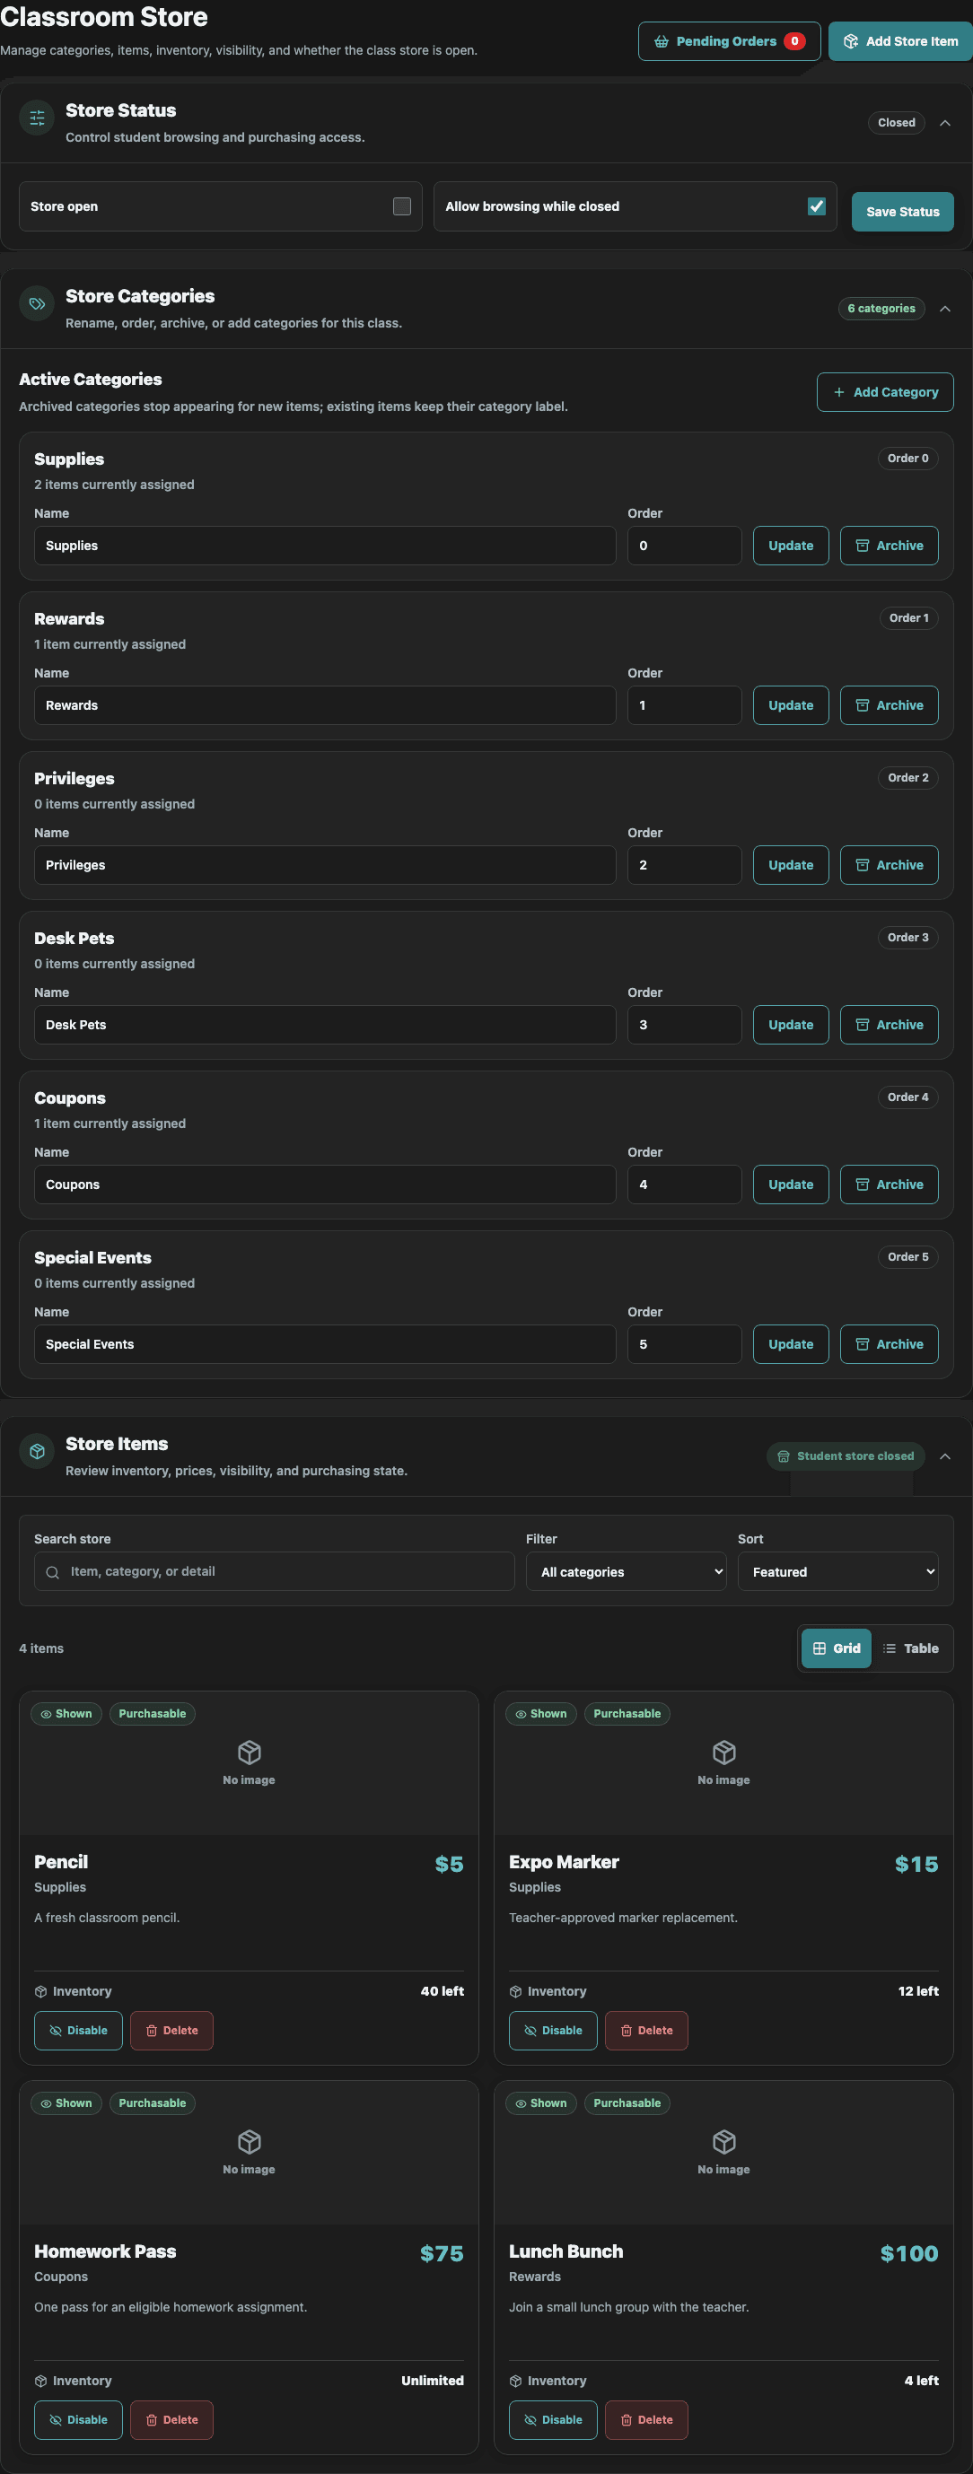Viewport: 973px width, 2474px height.
Task: Click the storefront icon in Student store closed badge
Action: pos(783,1456)
